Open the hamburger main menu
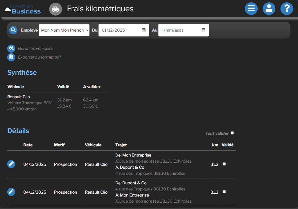298x209 pixels. tap(251, 9)
